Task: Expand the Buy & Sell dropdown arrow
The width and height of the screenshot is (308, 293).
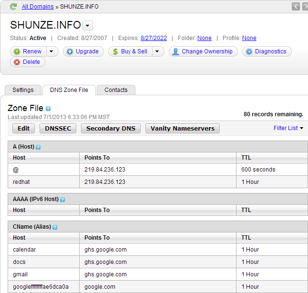Action: point(158,51)
